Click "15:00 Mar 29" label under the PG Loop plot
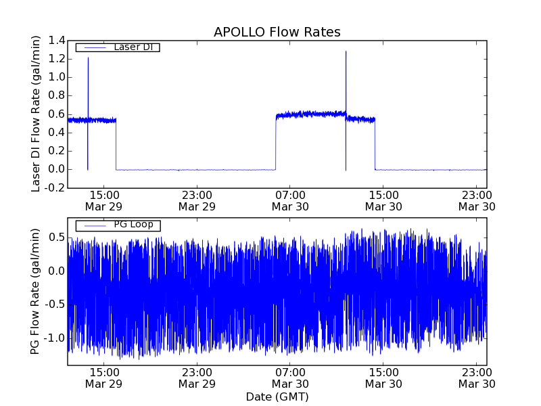Image resolution: width=541 pixels, height=406 pixels. [104, 378]
